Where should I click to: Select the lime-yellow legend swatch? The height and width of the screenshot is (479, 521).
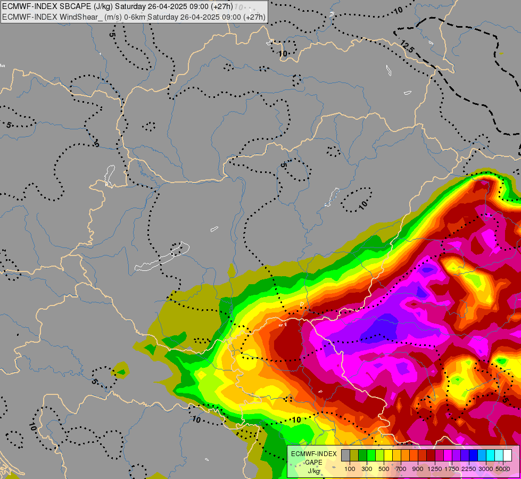(x=380, y=455)
